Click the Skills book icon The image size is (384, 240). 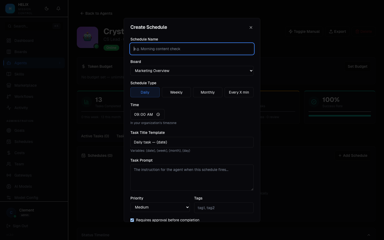9,74
